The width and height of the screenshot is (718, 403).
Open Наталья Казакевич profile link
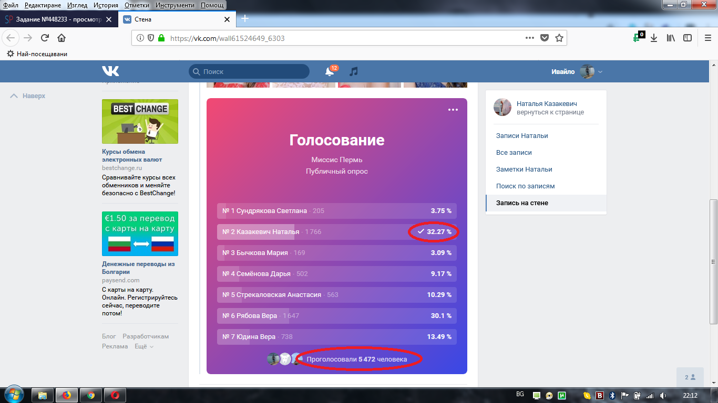pos(547,104)
